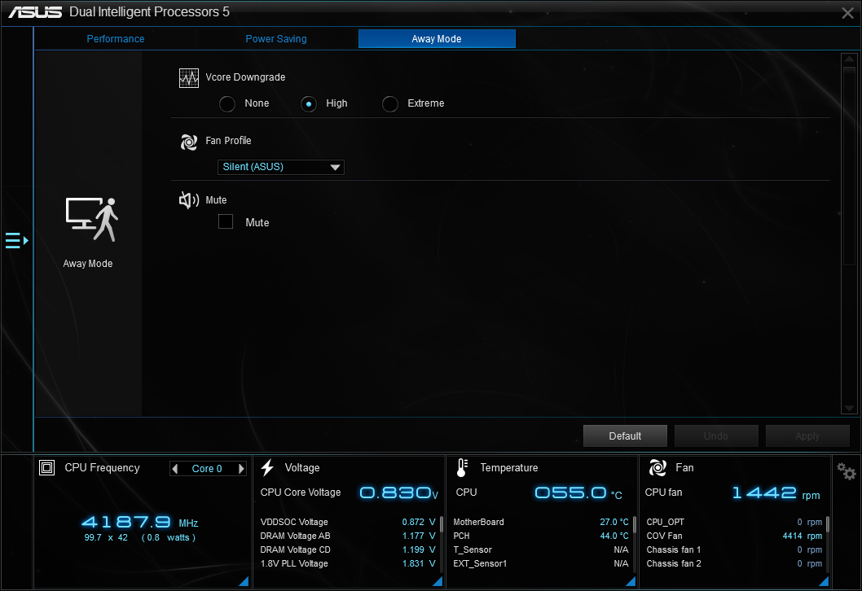Switch to previous CPU core
The image size is (862, 591).
tap(175, 469)
